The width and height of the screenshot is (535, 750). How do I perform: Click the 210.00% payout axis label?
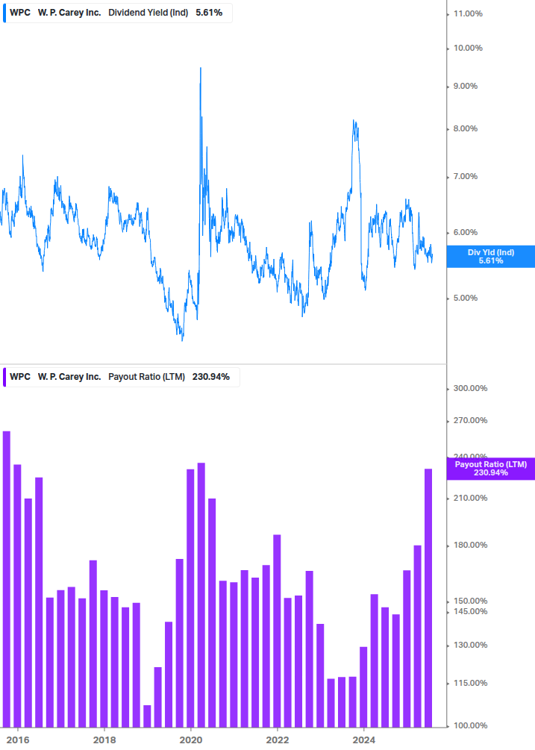tap(470, 498)
